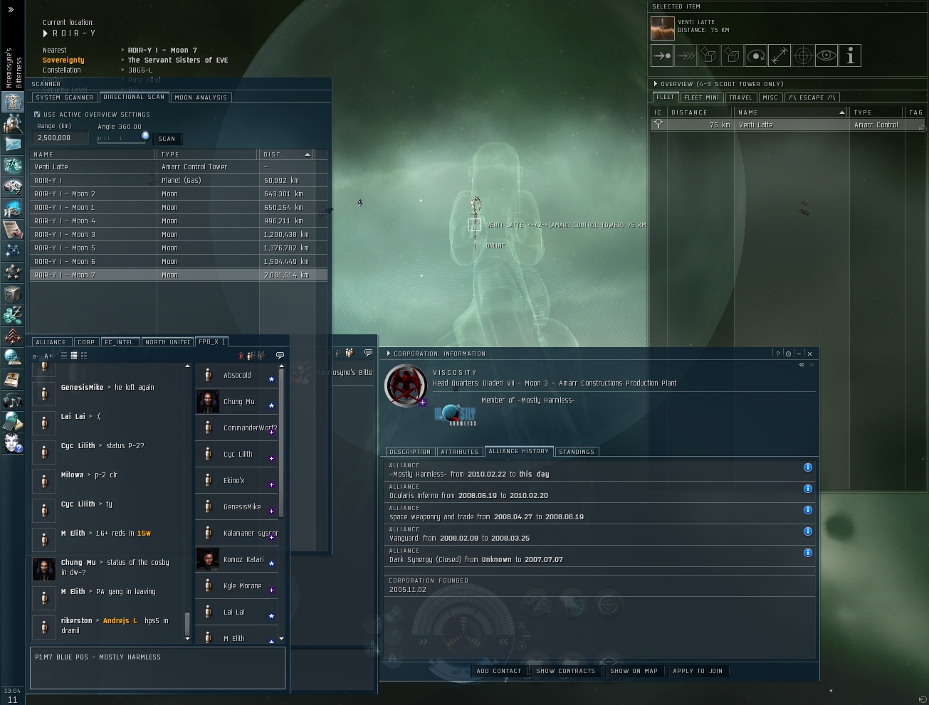Click the 15w system link in chat
929x705 pixels.
coord(144,533)
